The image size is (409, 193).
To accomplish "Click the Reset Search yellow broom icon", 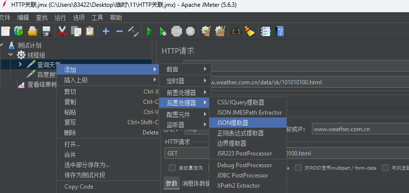I will (x=249, y=32).
